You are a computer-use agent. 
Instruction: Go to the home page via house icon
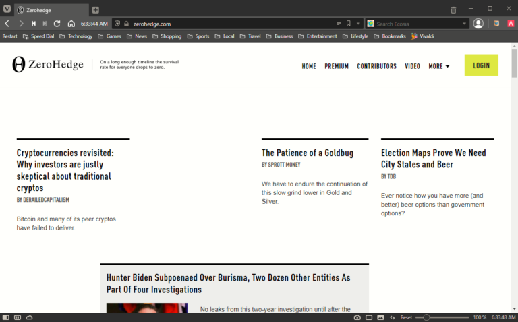point(71,24)
